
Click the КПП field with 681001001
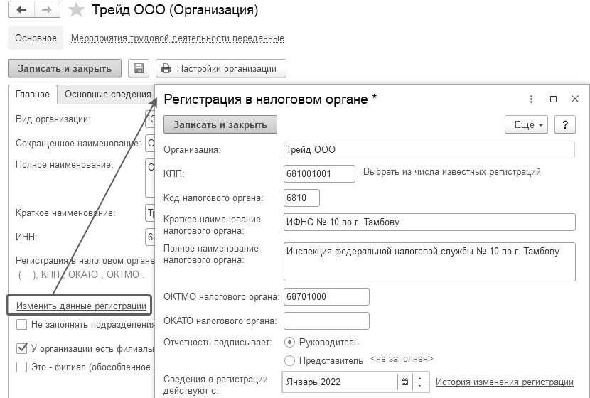(319, 174)
